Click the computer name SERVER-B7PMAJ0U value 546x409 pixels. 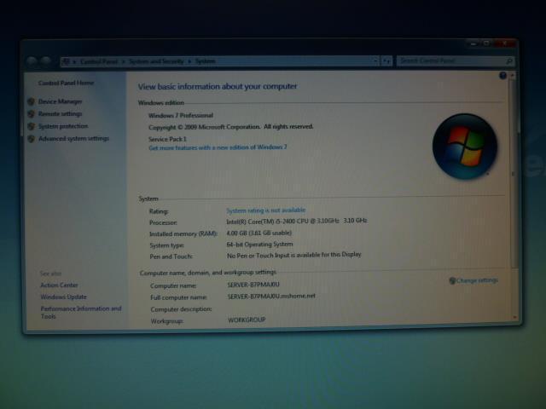[253, 285]
